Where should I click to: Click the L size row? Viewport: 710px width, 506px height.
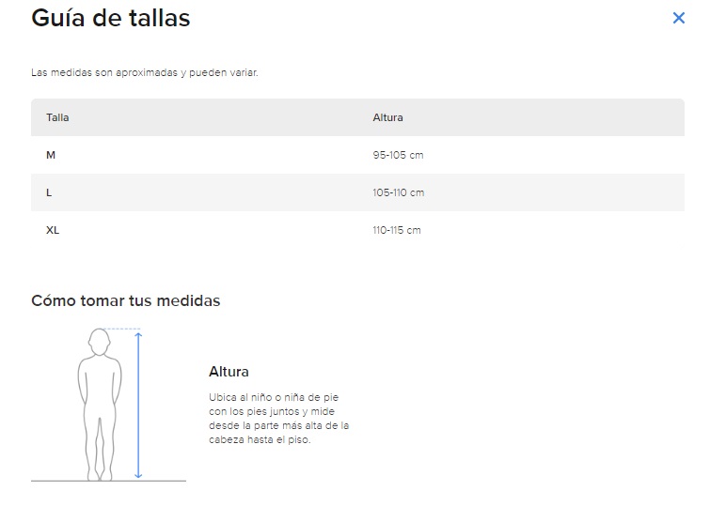(357, 192)
